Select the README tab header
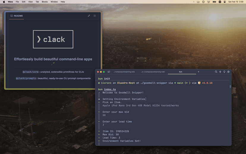The width and height of the screenshot is (246, 154). click(17, 16)
